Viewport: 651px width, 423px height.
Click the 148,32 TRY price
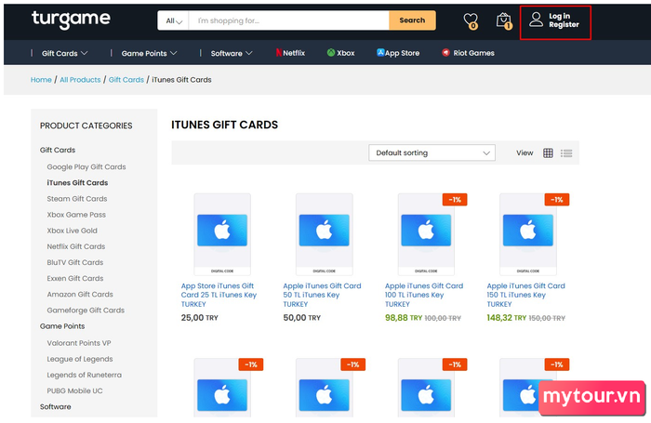point(507,318)
